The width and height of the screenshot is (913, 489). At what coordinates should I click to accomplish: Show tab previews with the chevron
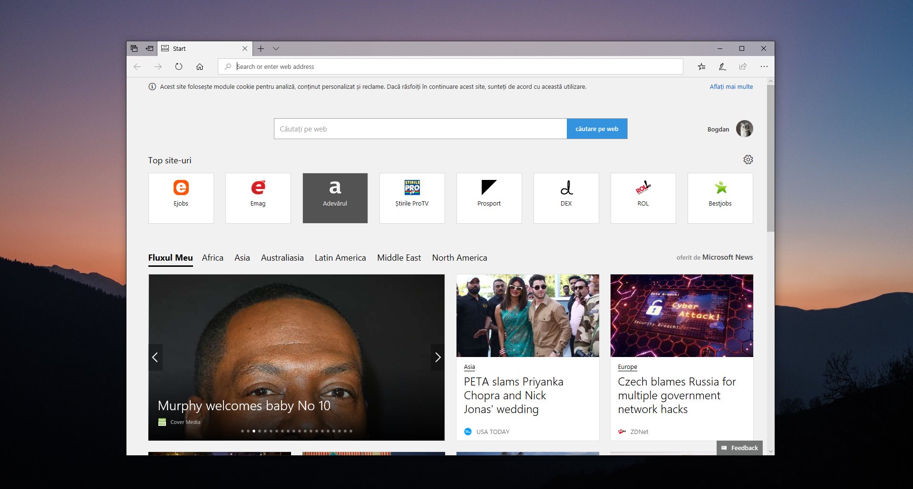(x=276, y=48)
